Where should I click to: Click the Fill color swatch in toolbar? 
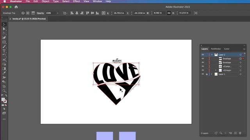(3, 100)
